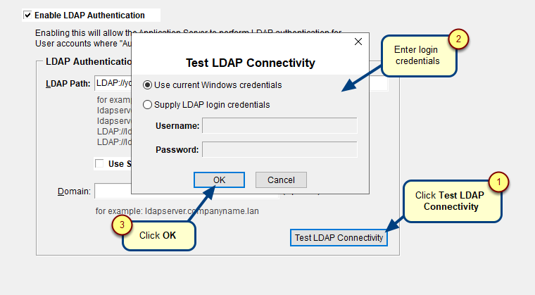Click the 'for example: ldapserver.companyname.lan' text
The height and width of the screenshot is (295, 535).
coord(177,211)
